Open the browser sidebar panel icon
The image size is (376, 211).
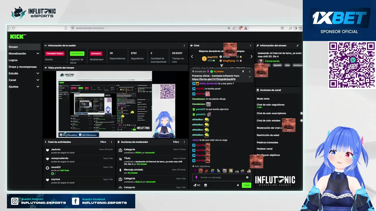[x=295, y=28]
